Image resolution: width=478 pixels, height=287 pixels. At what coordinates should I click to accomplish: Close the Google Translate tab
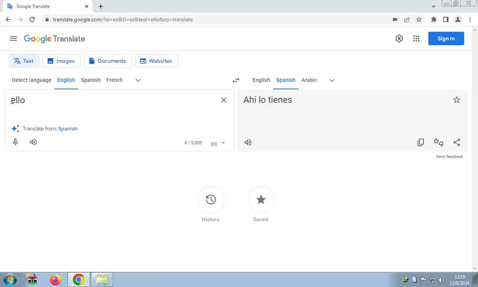(x=87, y=6)
